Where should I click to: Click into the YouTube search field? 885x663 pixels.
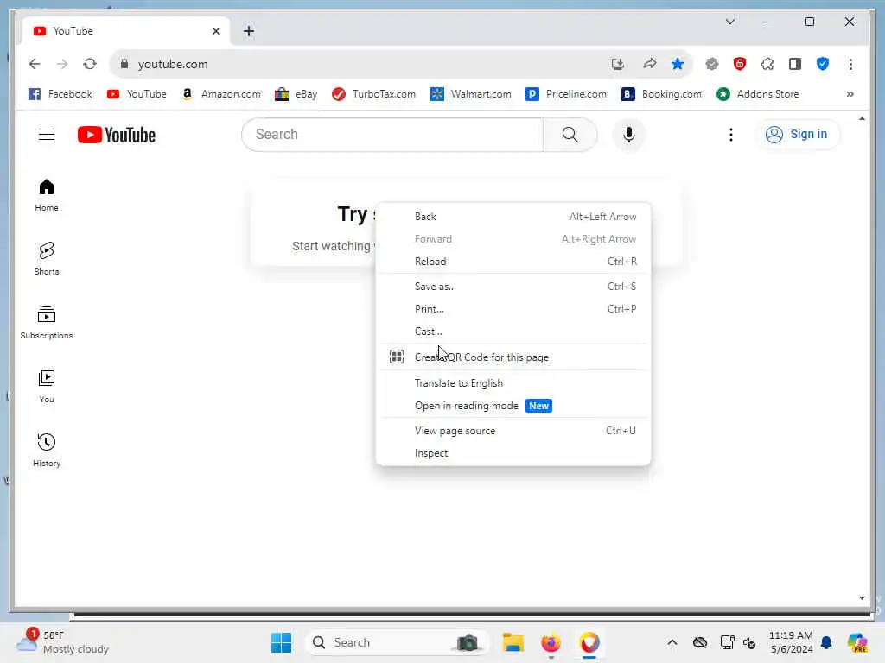392,134
